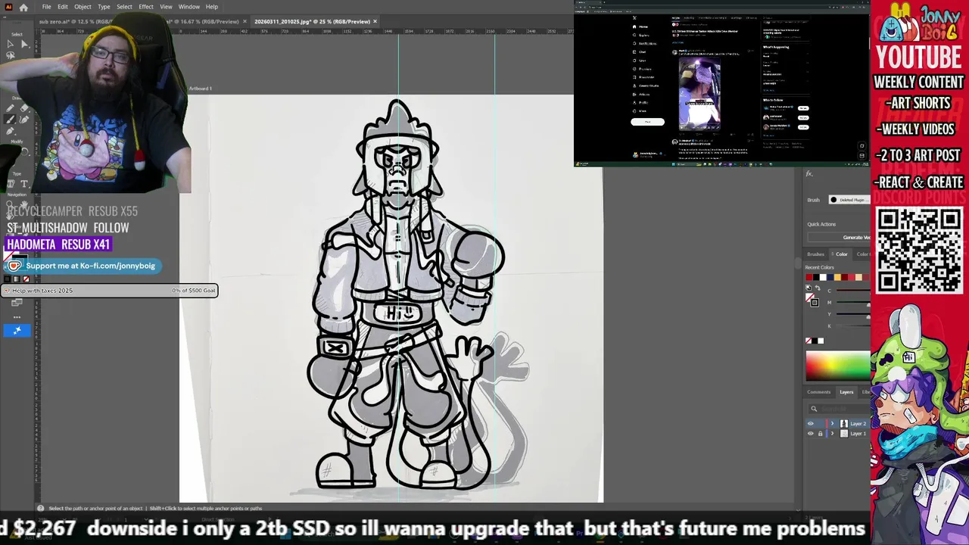
Task: Open the Window menu
Action: (189, 7)
